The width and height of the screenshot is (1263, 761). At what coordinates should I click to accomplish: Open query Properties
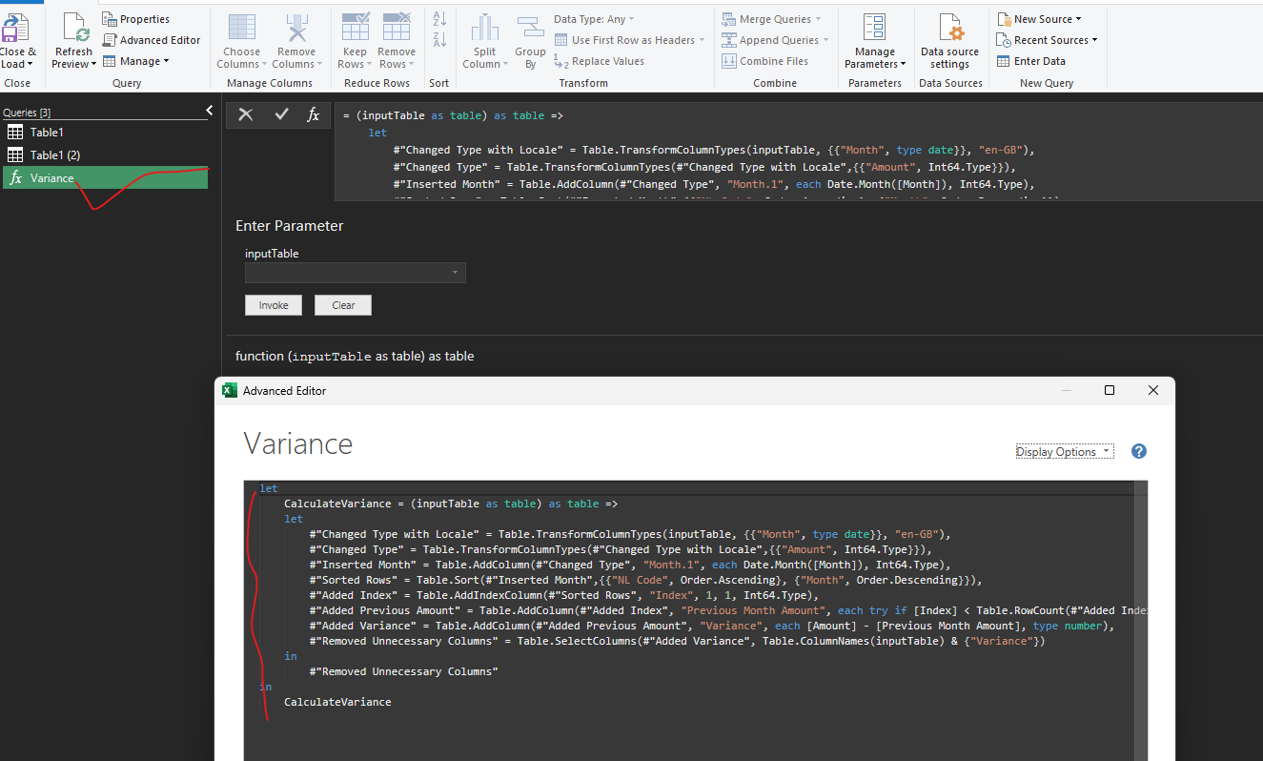(x=135, y=19)
